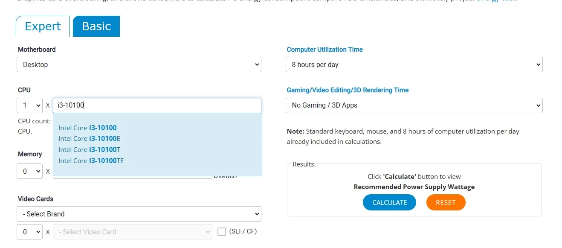Choose Intel Core i3-10100TE suggestion
Viewport: 562px width, 248px height.
(x=91, y=161)
